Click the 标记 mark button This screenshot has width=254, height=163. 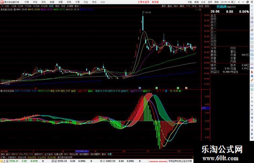(x=194, y=6)
